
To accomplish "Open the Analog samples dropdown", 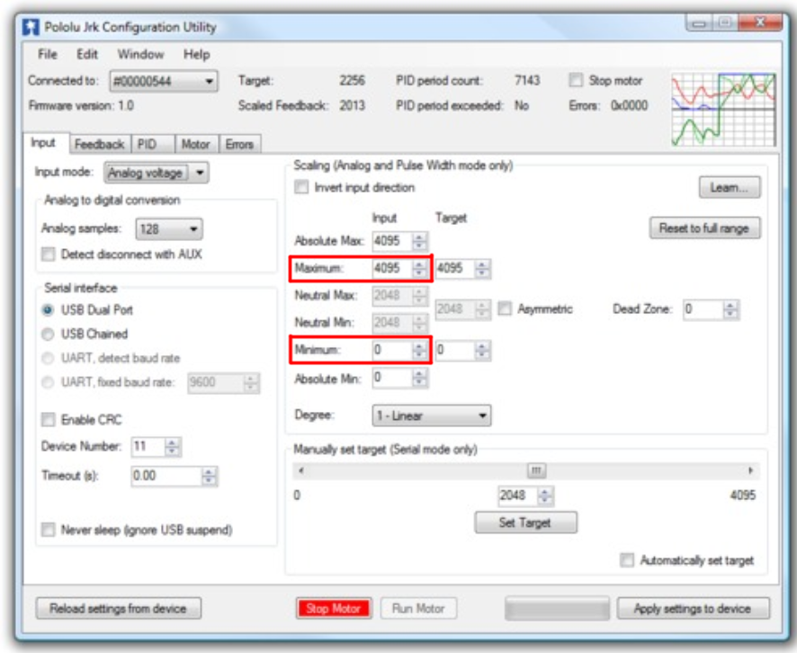I will click(x=169, y=229).
